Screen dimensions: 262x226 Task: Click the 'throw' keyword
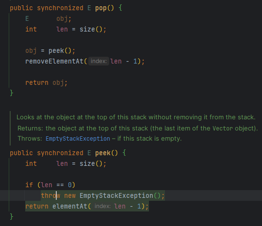click(50, 195)
